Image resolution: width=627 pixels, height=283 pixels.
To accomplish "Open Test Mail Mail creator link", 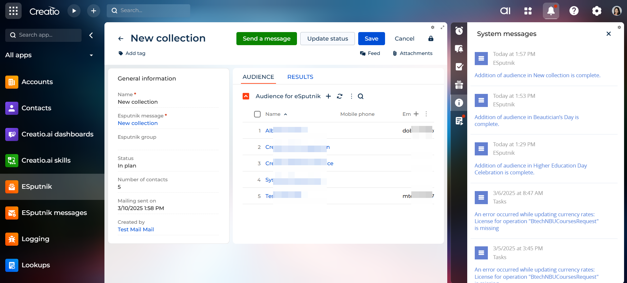I will coord(136,229).
